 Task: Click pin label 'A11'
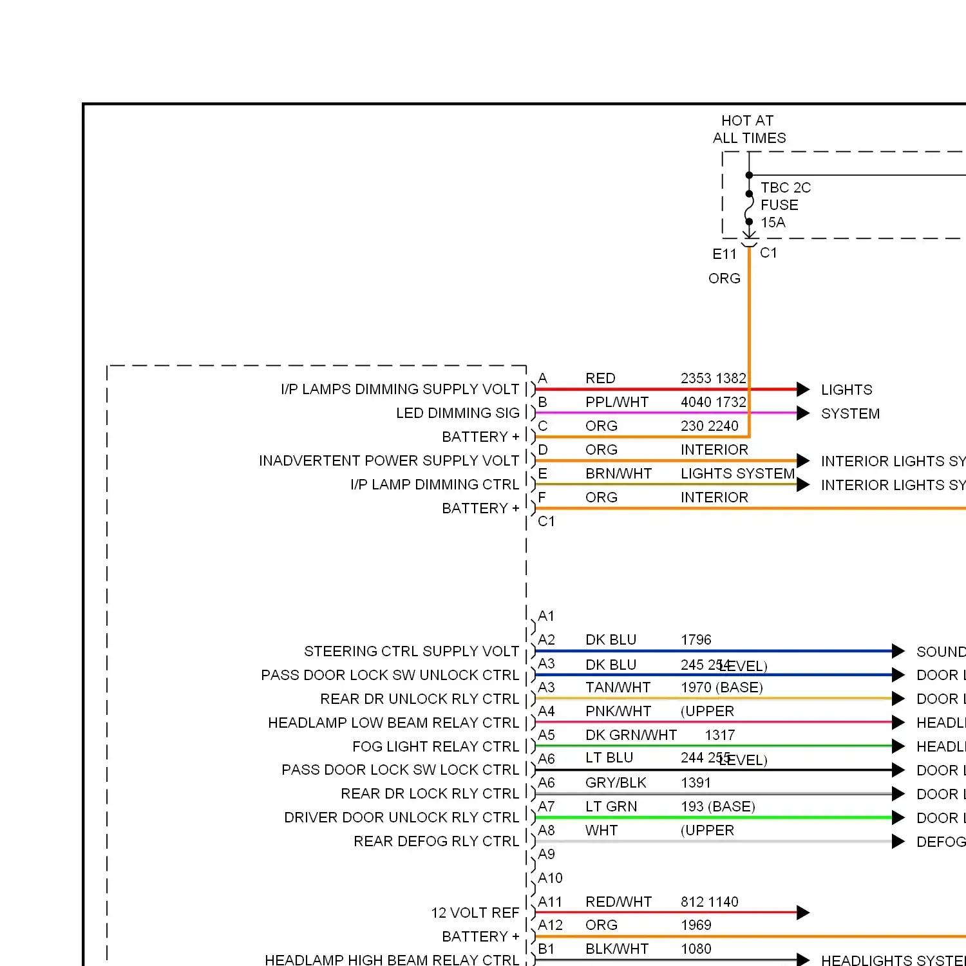pos(550,902)
